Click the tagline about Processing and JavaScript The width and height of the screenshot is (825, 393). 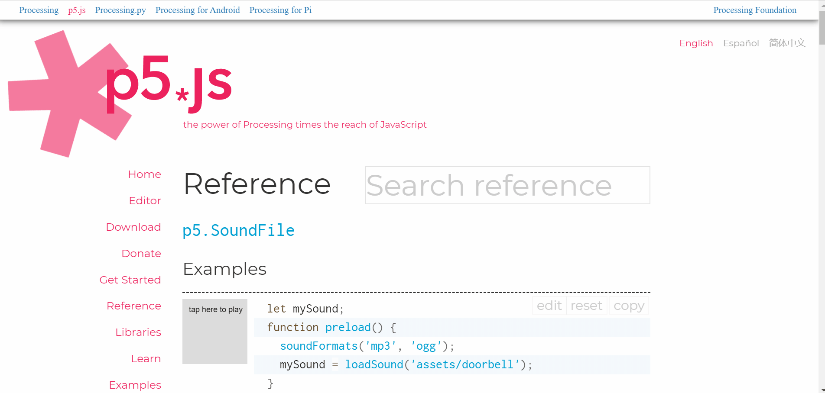point(305,125)
